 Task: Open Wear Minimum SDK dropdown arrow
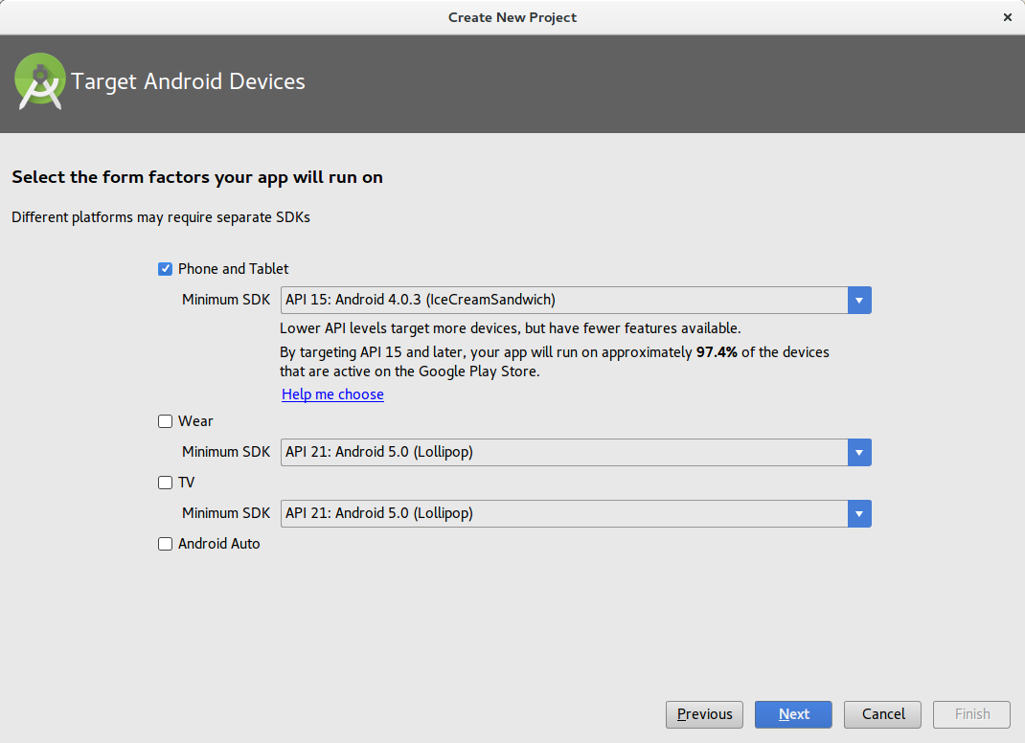pyautogui.click(x=859, y=453)
